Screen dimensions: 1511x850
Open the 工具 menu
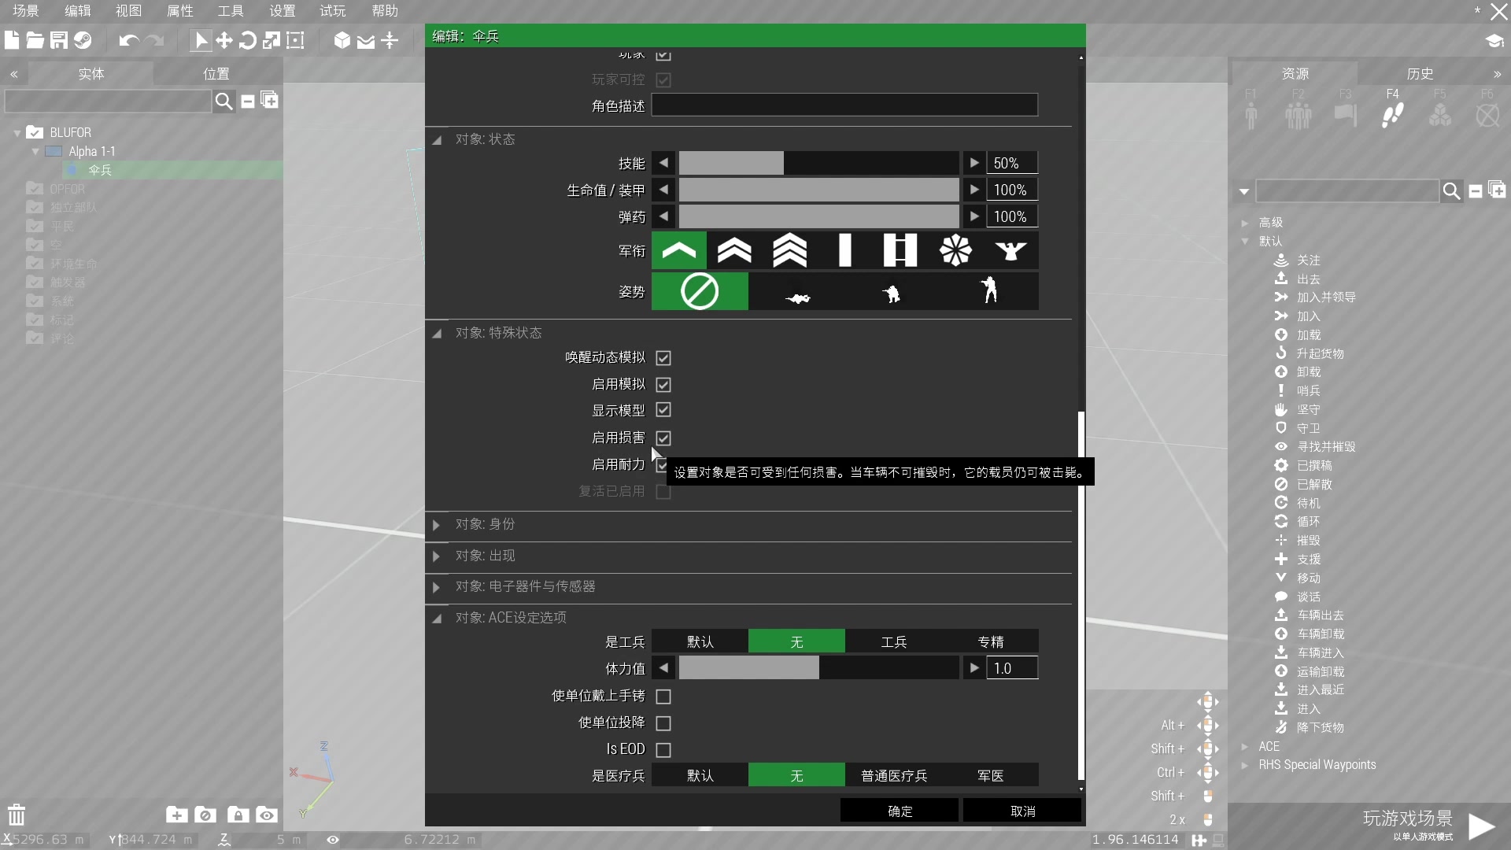pyautogui.click(x=230, y=11)
